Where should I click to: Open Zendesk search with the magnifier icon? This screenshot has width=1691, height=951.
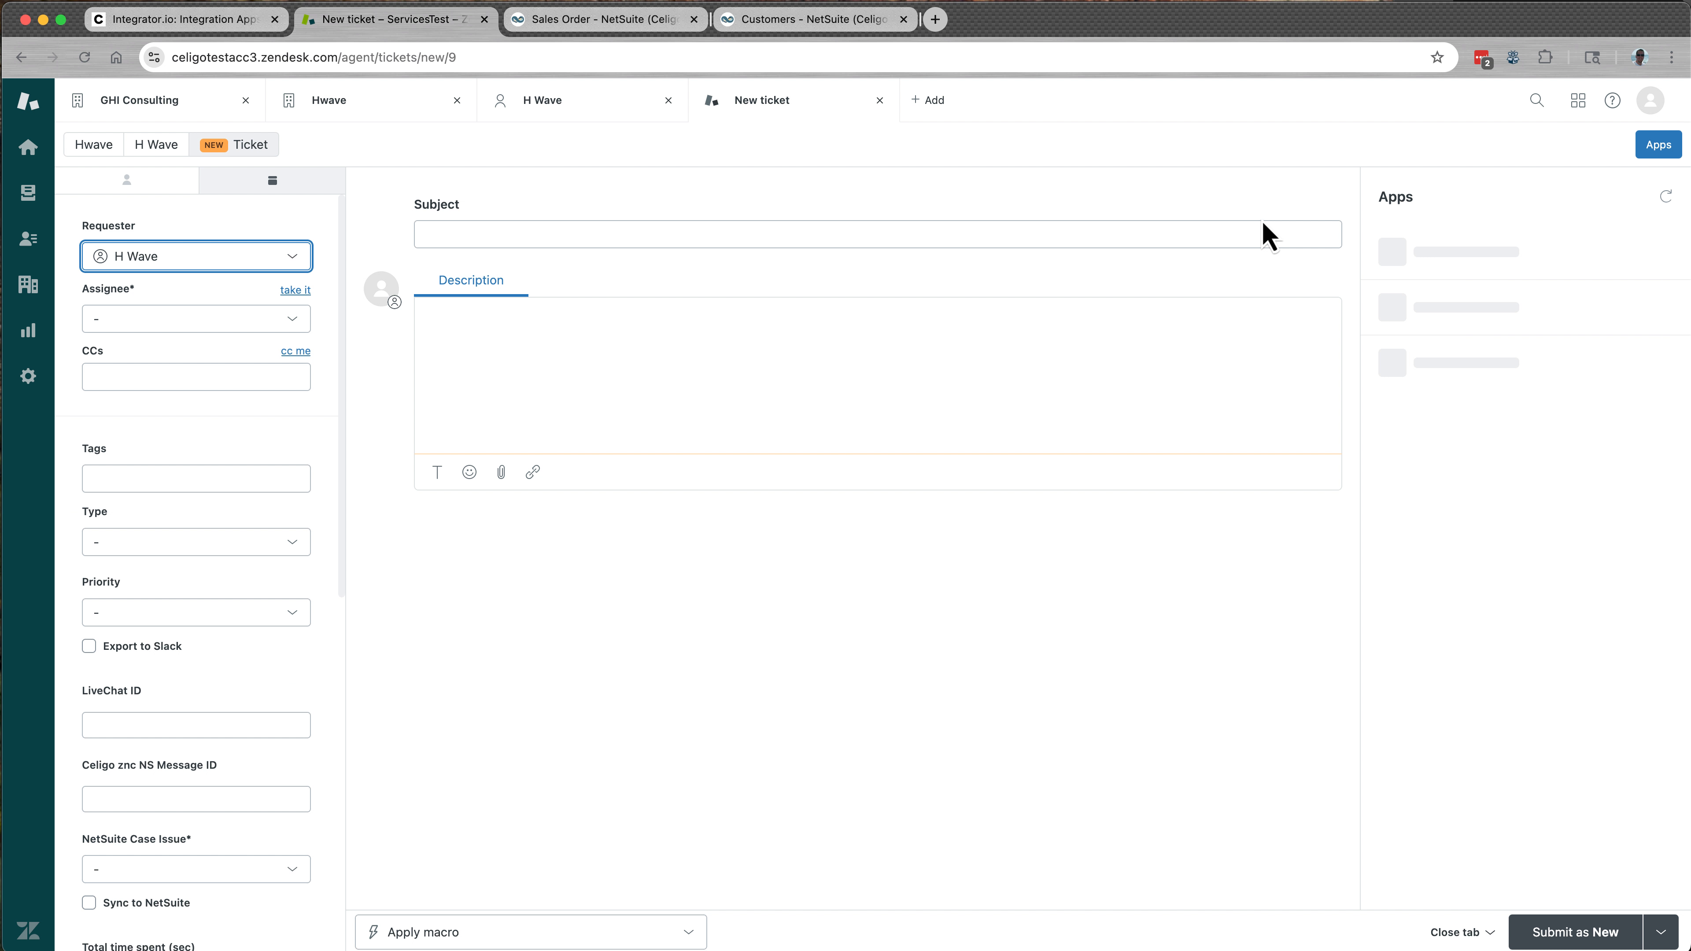pos(1537,100)
